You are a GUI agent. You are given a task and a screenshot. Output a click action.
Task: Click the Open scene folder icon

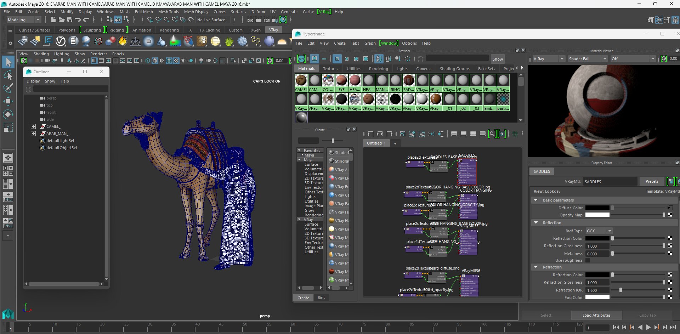(61, 20)
